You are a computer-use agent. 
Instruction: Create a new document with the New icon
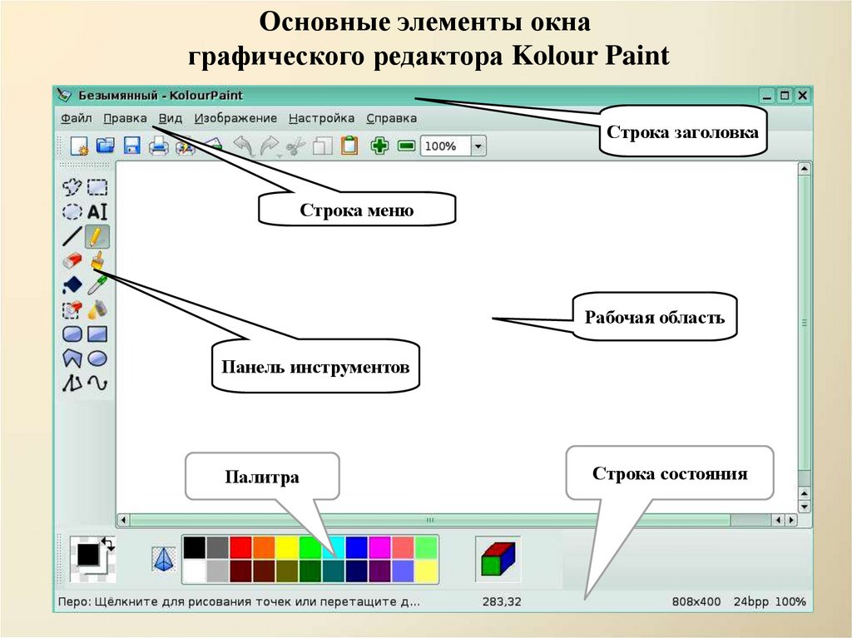pos(79,146)
